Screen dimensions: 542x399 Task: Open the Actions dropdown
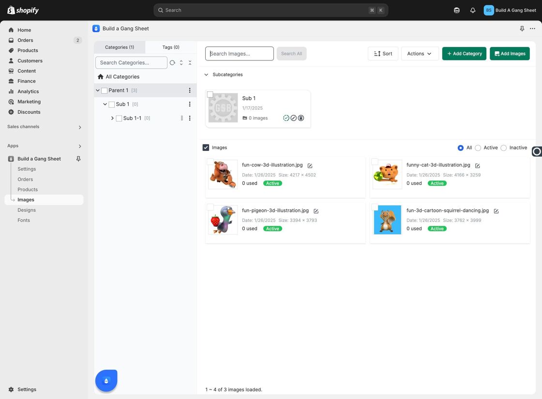coord(419,54)
